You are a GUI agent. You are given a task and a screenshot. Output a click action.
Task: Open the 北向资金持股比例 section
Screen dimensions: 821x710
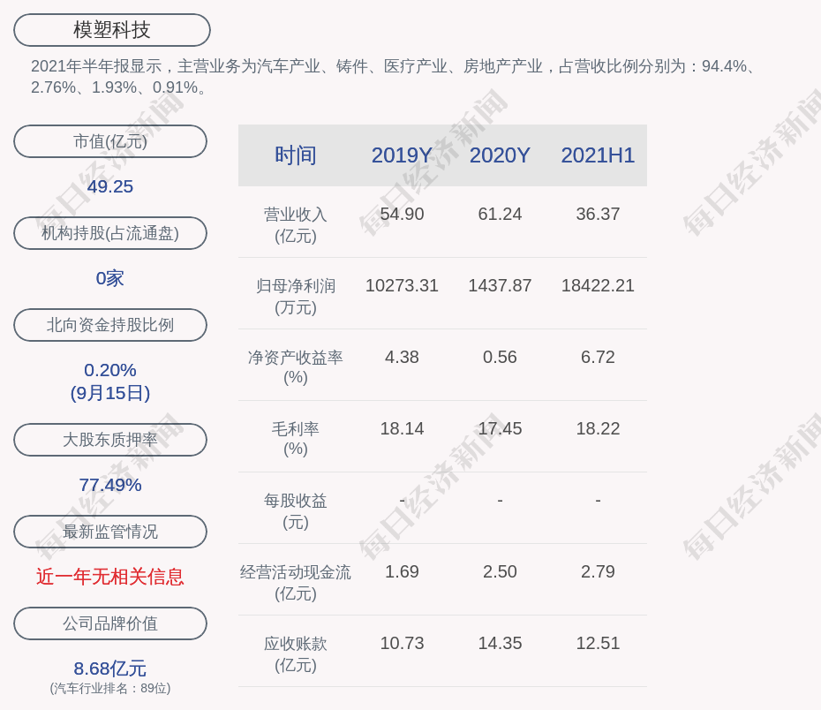tap(109, 325)
